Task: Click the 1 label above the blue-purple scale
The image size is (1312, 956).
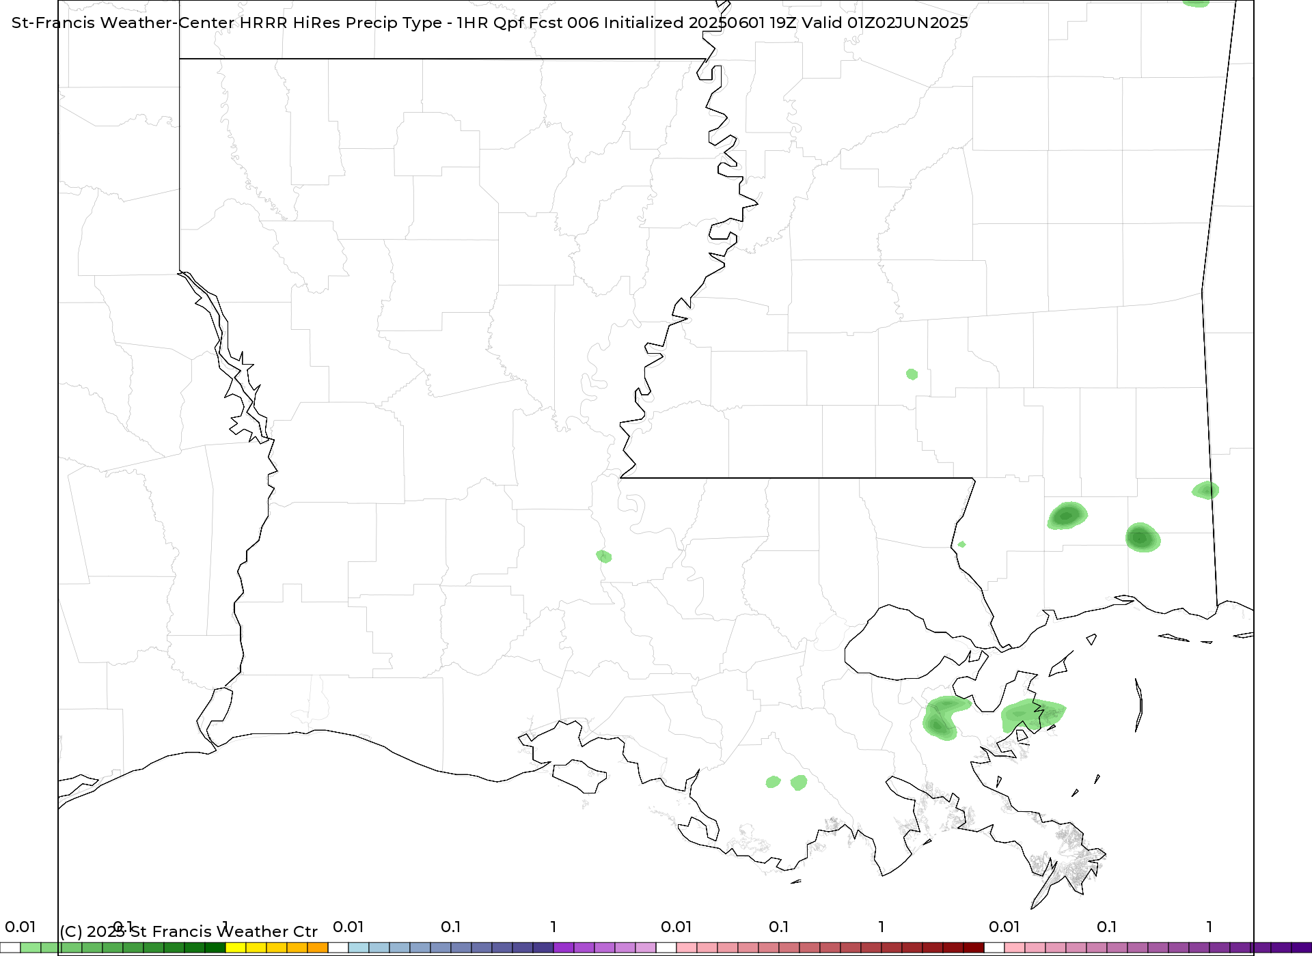Action: pos(553,927)
